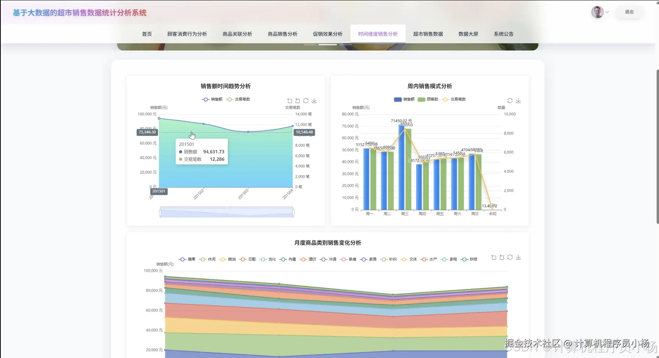Image resolution: width=659 pixels, height=358 pixels.
Task: Click 94,631.73 value in tooltip
Action: point(214,152)
